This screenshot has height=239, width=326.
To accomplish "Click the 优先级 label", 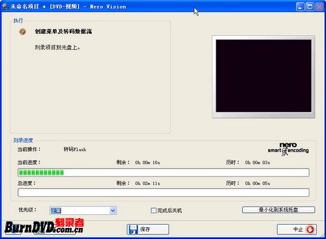I will (x=27, y=210).
